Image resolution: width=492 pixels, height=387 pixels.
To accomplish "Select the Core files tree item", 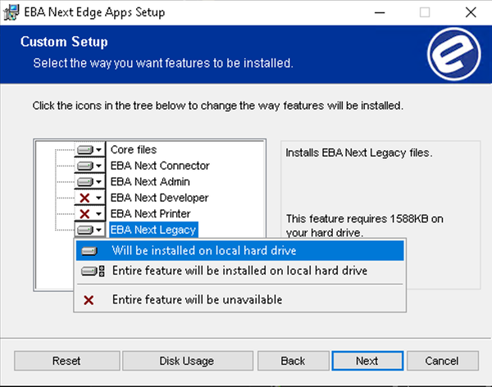I will pos(134,150).
